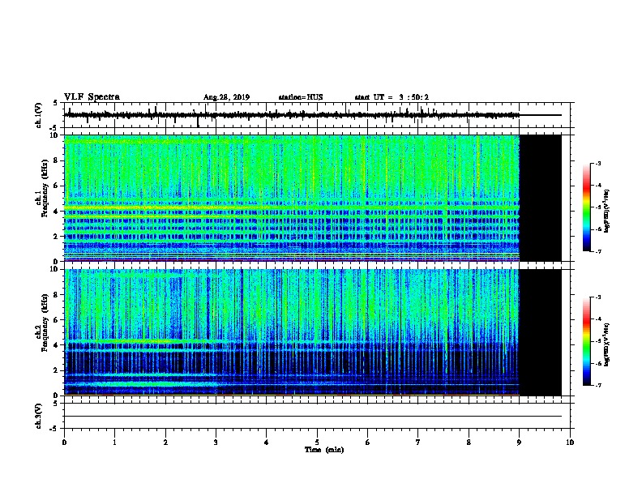Click the "VLF Spectra" plot title
The width and height of the screenshot is (642, 496).
[92, 97]
